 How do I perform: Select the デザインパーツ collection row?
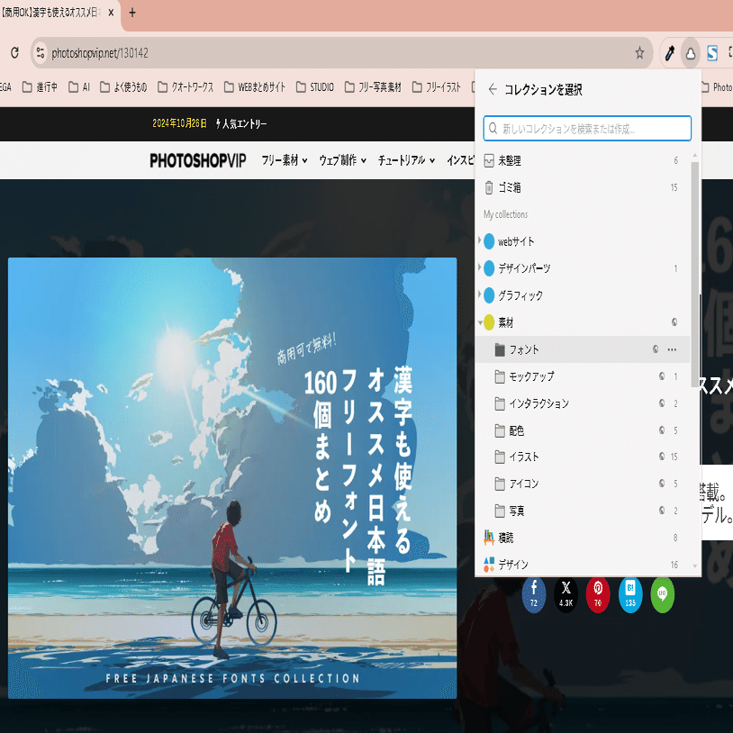pyautogui.click(x=583, y=268)
